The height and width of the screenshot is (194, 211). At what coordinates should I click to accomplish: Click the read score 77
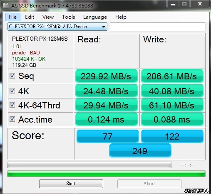pyautogui.click(x=107, y=136)
